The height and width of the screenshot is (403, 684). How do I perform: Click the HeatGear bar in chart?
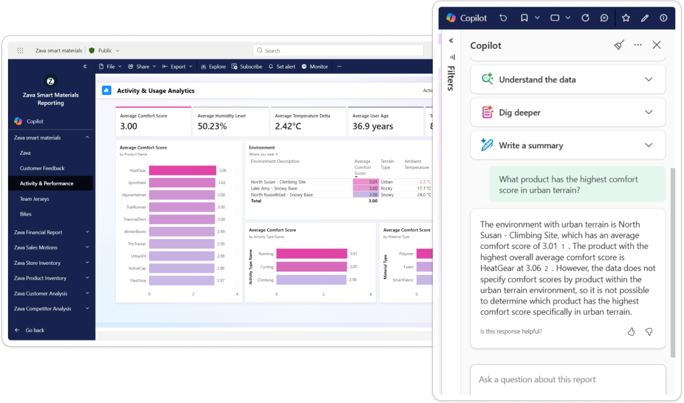pyautogui.click(x=182, y=170)
